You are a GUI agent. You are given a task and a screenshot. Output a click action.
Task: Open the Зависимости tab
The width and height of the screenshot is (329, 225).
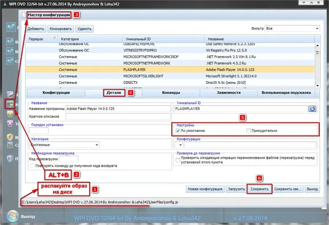pos(229,93)
